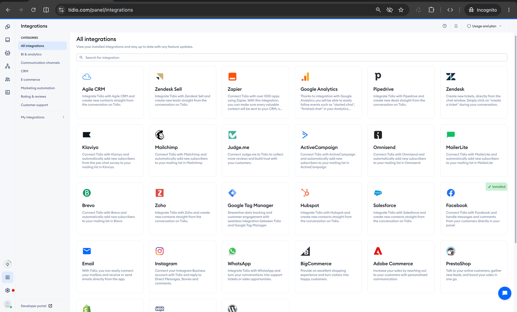The image size is (517, 312).
Task: Click the blue Email envelope icon
Action: click(87, 251)
